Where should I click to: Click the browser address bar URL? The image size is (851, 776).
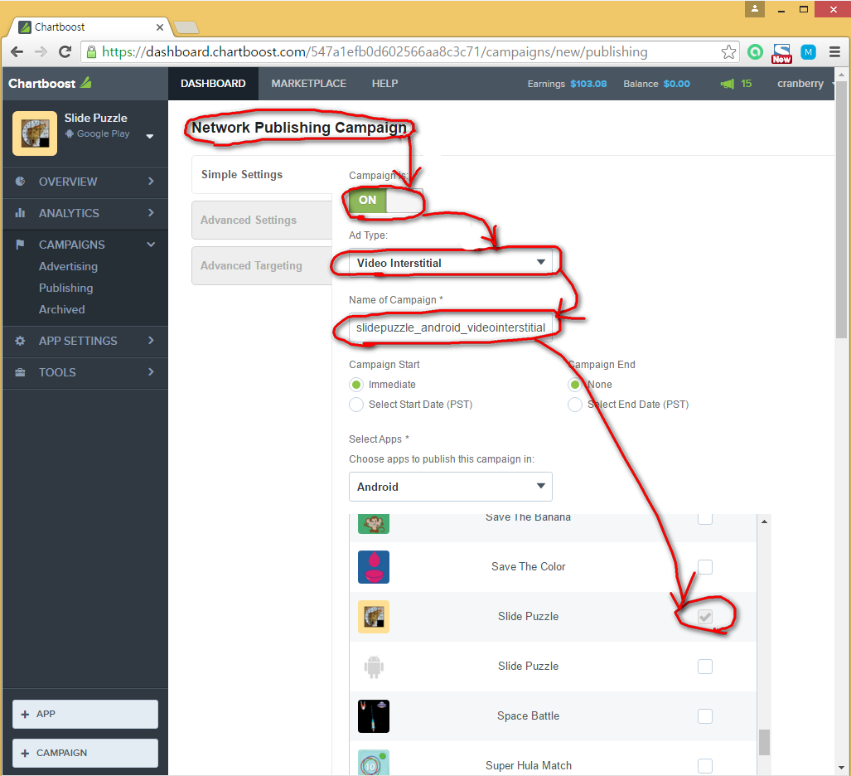(x=375, y=52)
